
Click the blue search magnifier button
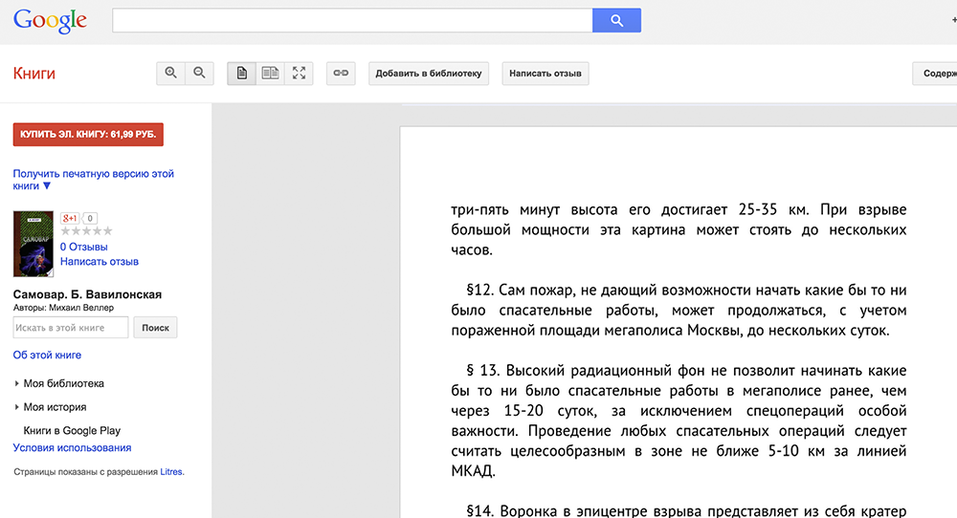[616, 20]
